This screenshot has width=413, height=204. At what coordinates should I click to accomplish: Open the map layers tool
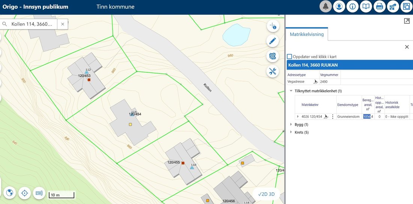click(273, 56)
